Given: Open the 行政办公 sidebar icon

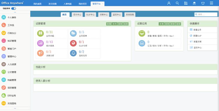Looking at the screenshot, I should click(x=4, y=33).
